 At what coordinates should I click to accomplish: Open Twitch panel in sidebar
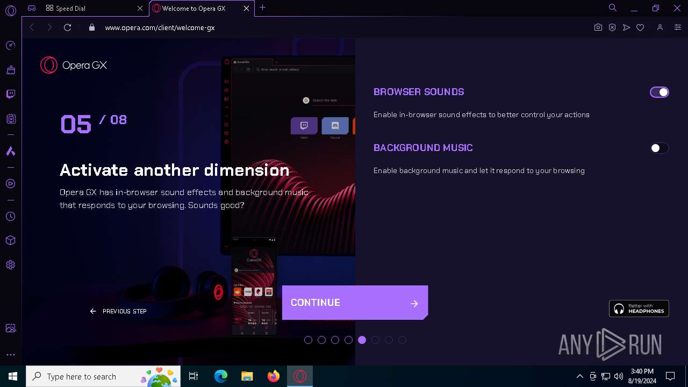(10, 95)
